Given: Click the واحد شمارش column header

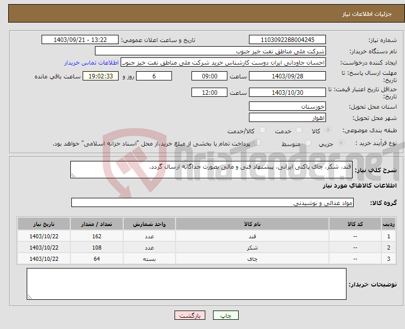Looking at the screenshot, I should point(149,224).
